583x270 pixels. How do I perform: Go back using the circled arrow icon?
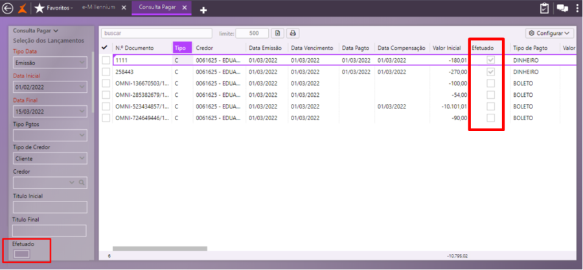coord(7,8)
